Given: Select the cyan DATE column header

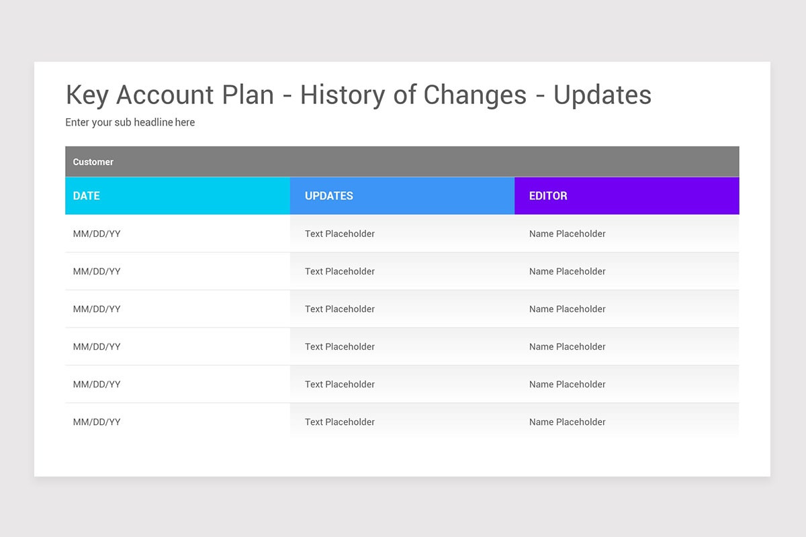Looking at the screenshot, I should point(177,196).
